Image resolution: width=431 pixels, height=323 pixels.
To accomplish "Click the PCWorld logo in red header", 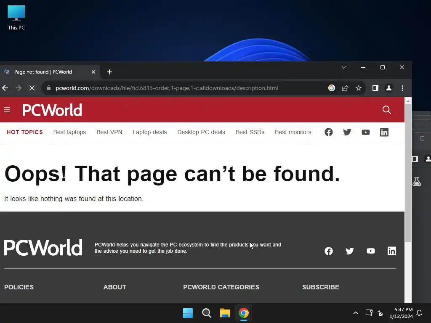I will [52, 110].
